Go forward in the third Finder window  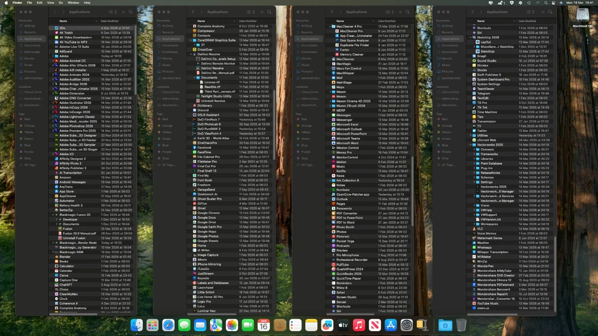[340, 12]
